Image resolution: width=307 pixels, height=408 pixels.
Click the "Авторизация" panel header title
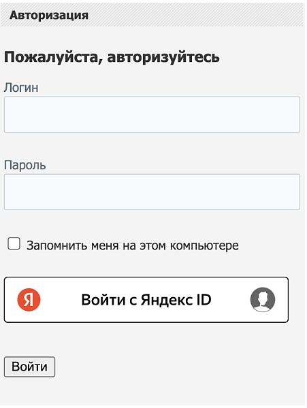(x=49, y=15)
